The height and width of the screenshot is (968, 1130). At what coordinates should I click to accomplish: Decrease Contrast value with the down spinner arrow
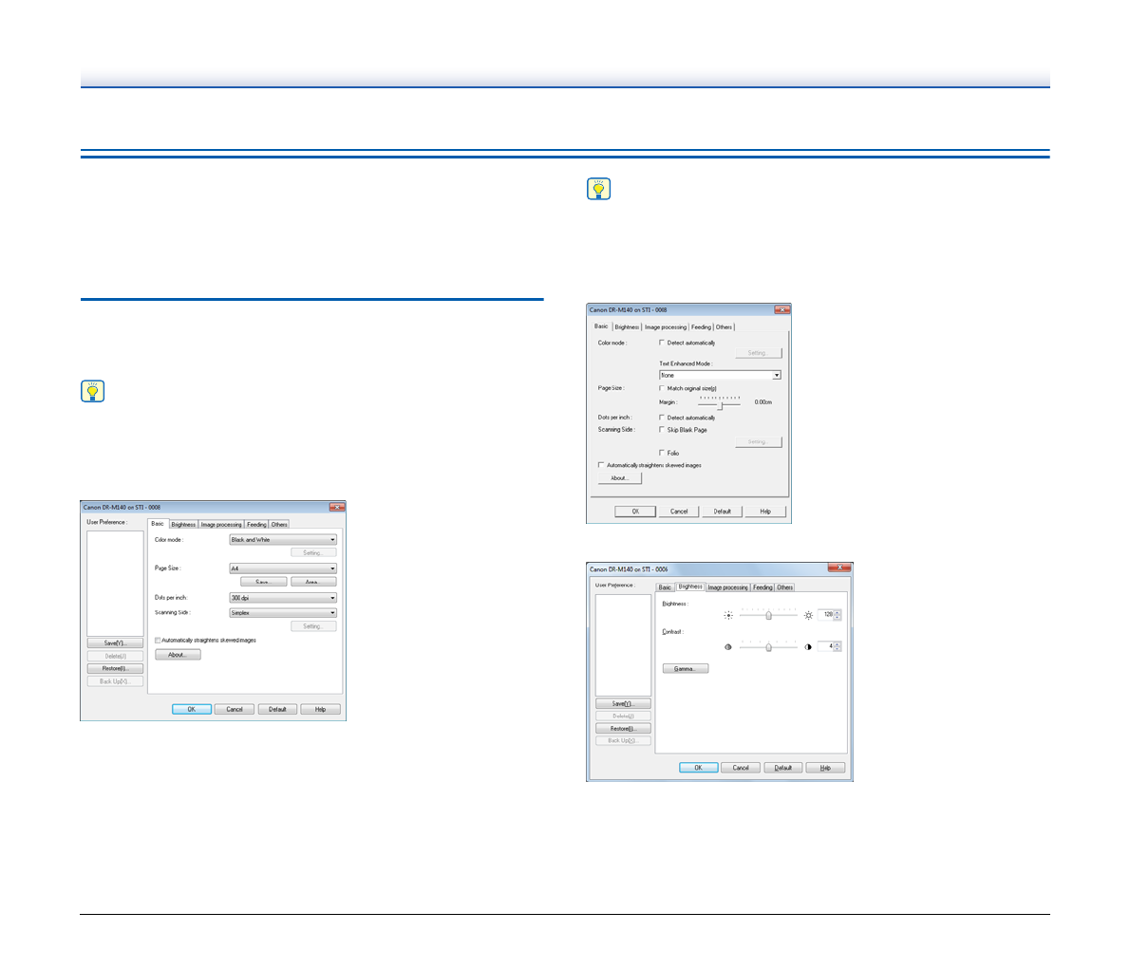[838, 649]
